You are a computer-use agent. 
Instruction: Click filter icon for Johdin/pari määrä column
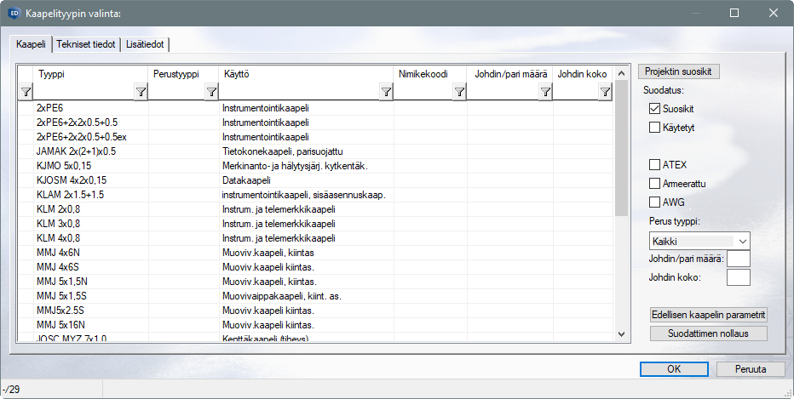[545, 93]
